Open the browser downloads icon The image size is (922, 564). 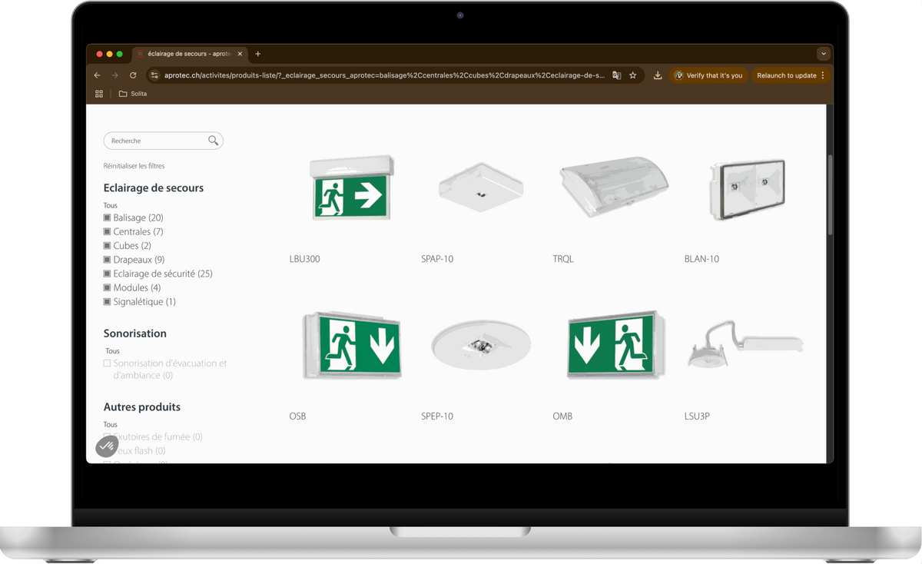(658, 75)
